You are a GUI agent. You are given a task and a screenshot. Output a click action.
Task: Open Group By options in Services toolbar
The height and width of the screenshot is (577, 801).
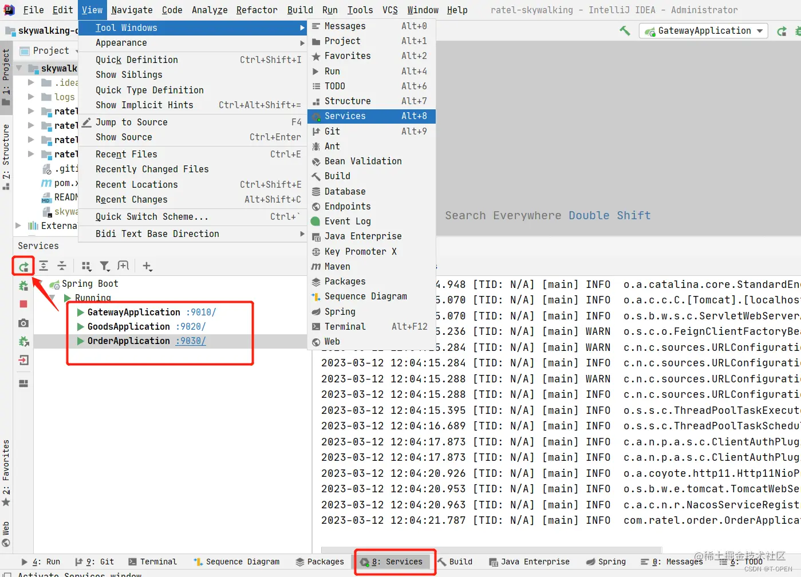click(86, 266)
